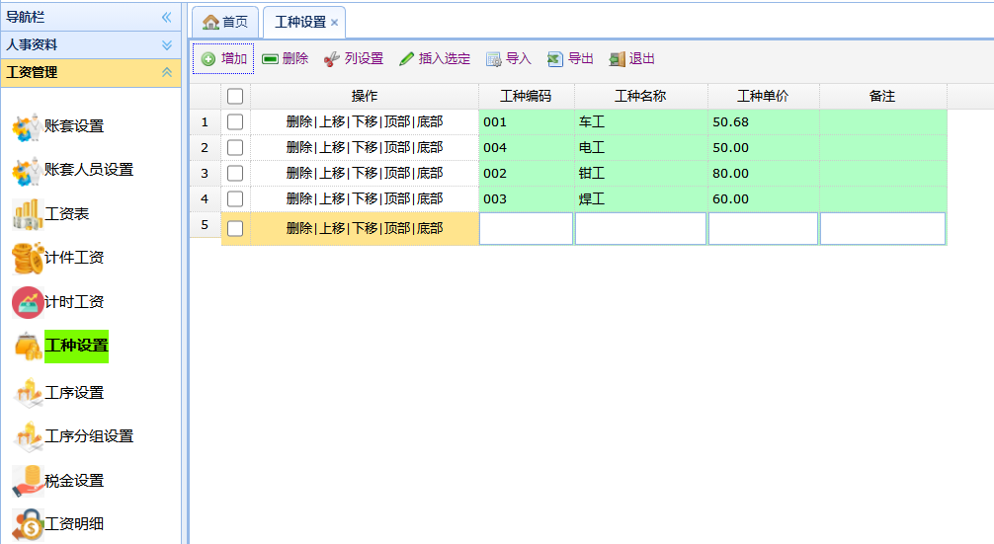The height and width of the screenshot is (544, 994).
Task: Open 工序设置 sidebar icon
Action: 28,393
